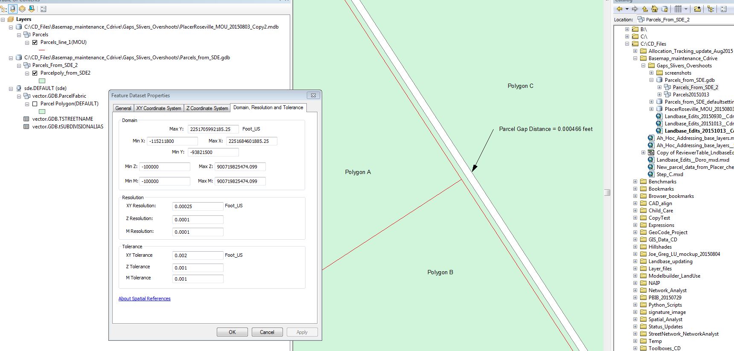
Task: Click Connect To Folder icon in Catalog
Action: [x=697, y=9]
